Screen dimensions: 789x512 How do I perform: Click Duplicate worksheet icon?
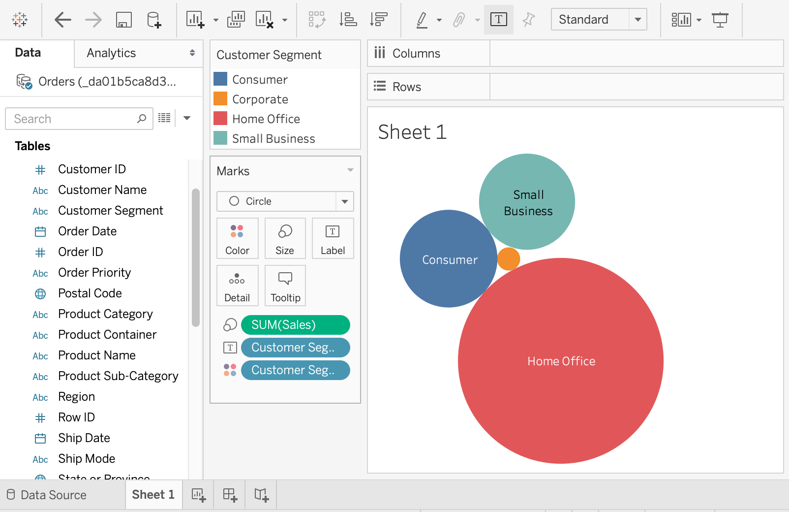[236, 20]
